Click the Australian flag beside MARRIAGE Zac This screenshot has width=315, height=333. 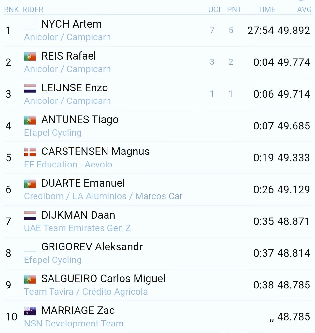[x=30, y=311]
